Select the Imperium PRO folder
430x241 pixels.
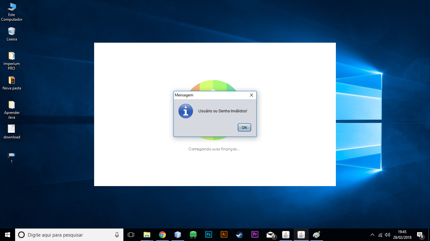tap(12, 61)
